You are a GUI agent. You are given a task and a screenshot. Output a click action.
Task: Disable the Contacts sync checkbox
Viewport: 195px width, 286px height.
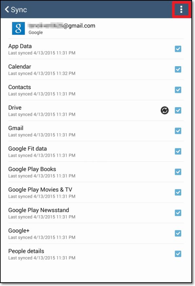(x=178, y=90)
